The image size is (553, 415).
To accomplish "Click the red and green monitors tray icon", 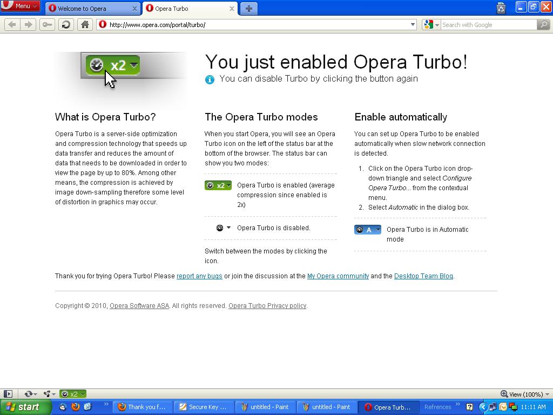I will tap(513, 407).
